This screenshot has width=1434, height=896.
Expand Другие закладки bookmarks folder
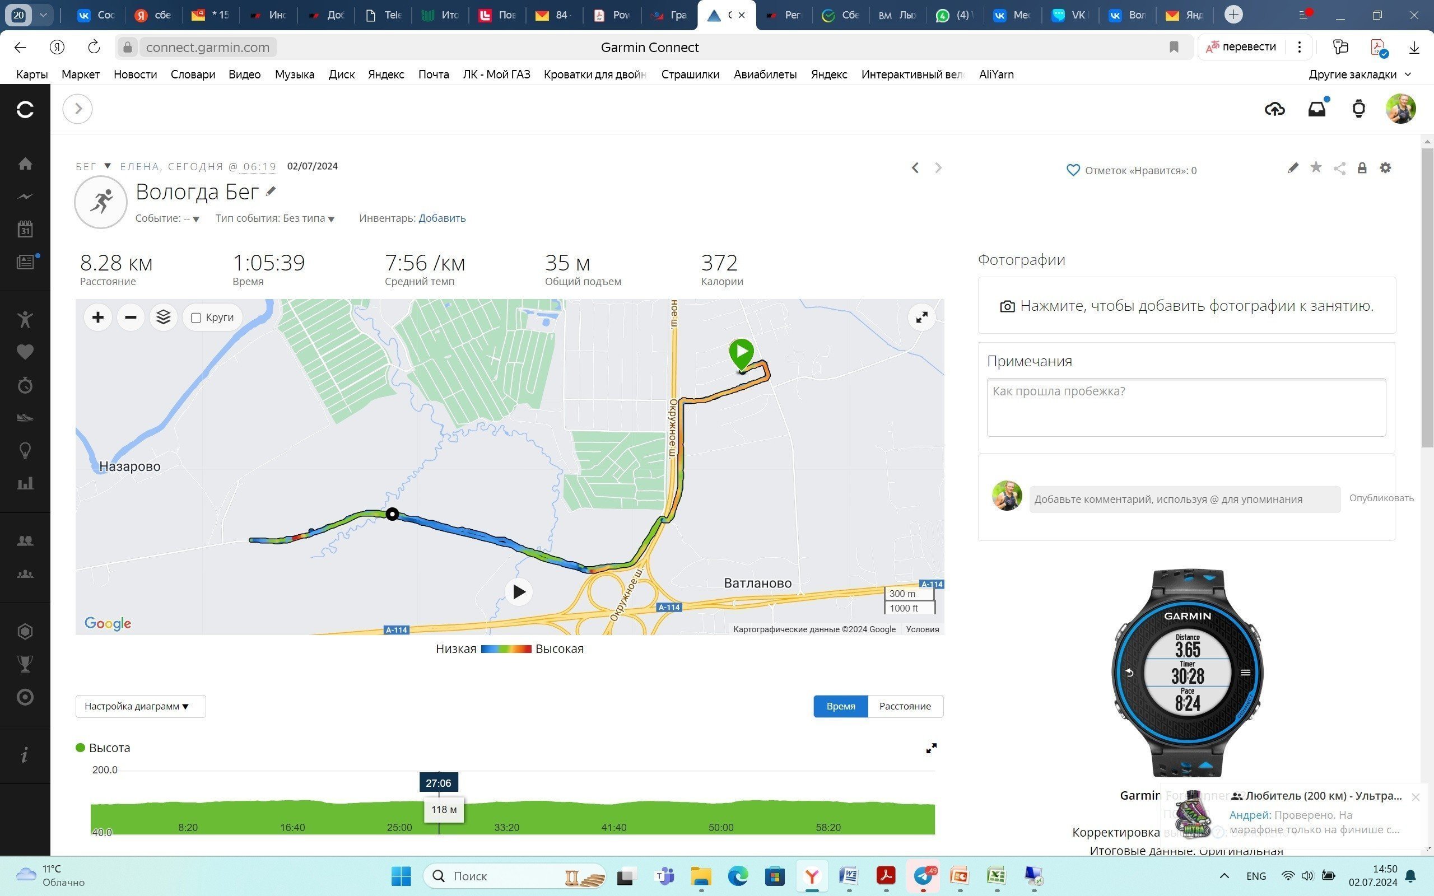(1359, 74)
